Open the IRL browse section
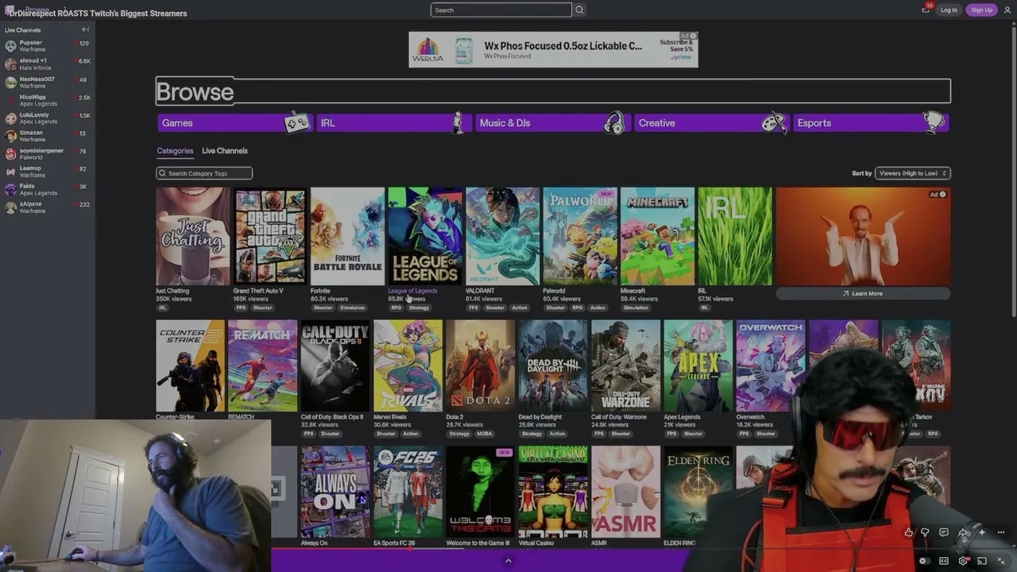Screen dimensions: 1017x572 [x=393, y=122]
